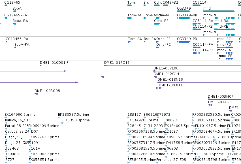
Task: Click the Ocho-PC protein label
Action: [163, 45]
